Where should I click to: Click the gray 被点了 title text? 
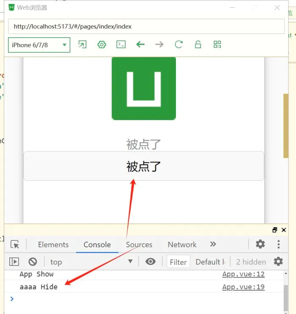[x=143, y=144]
